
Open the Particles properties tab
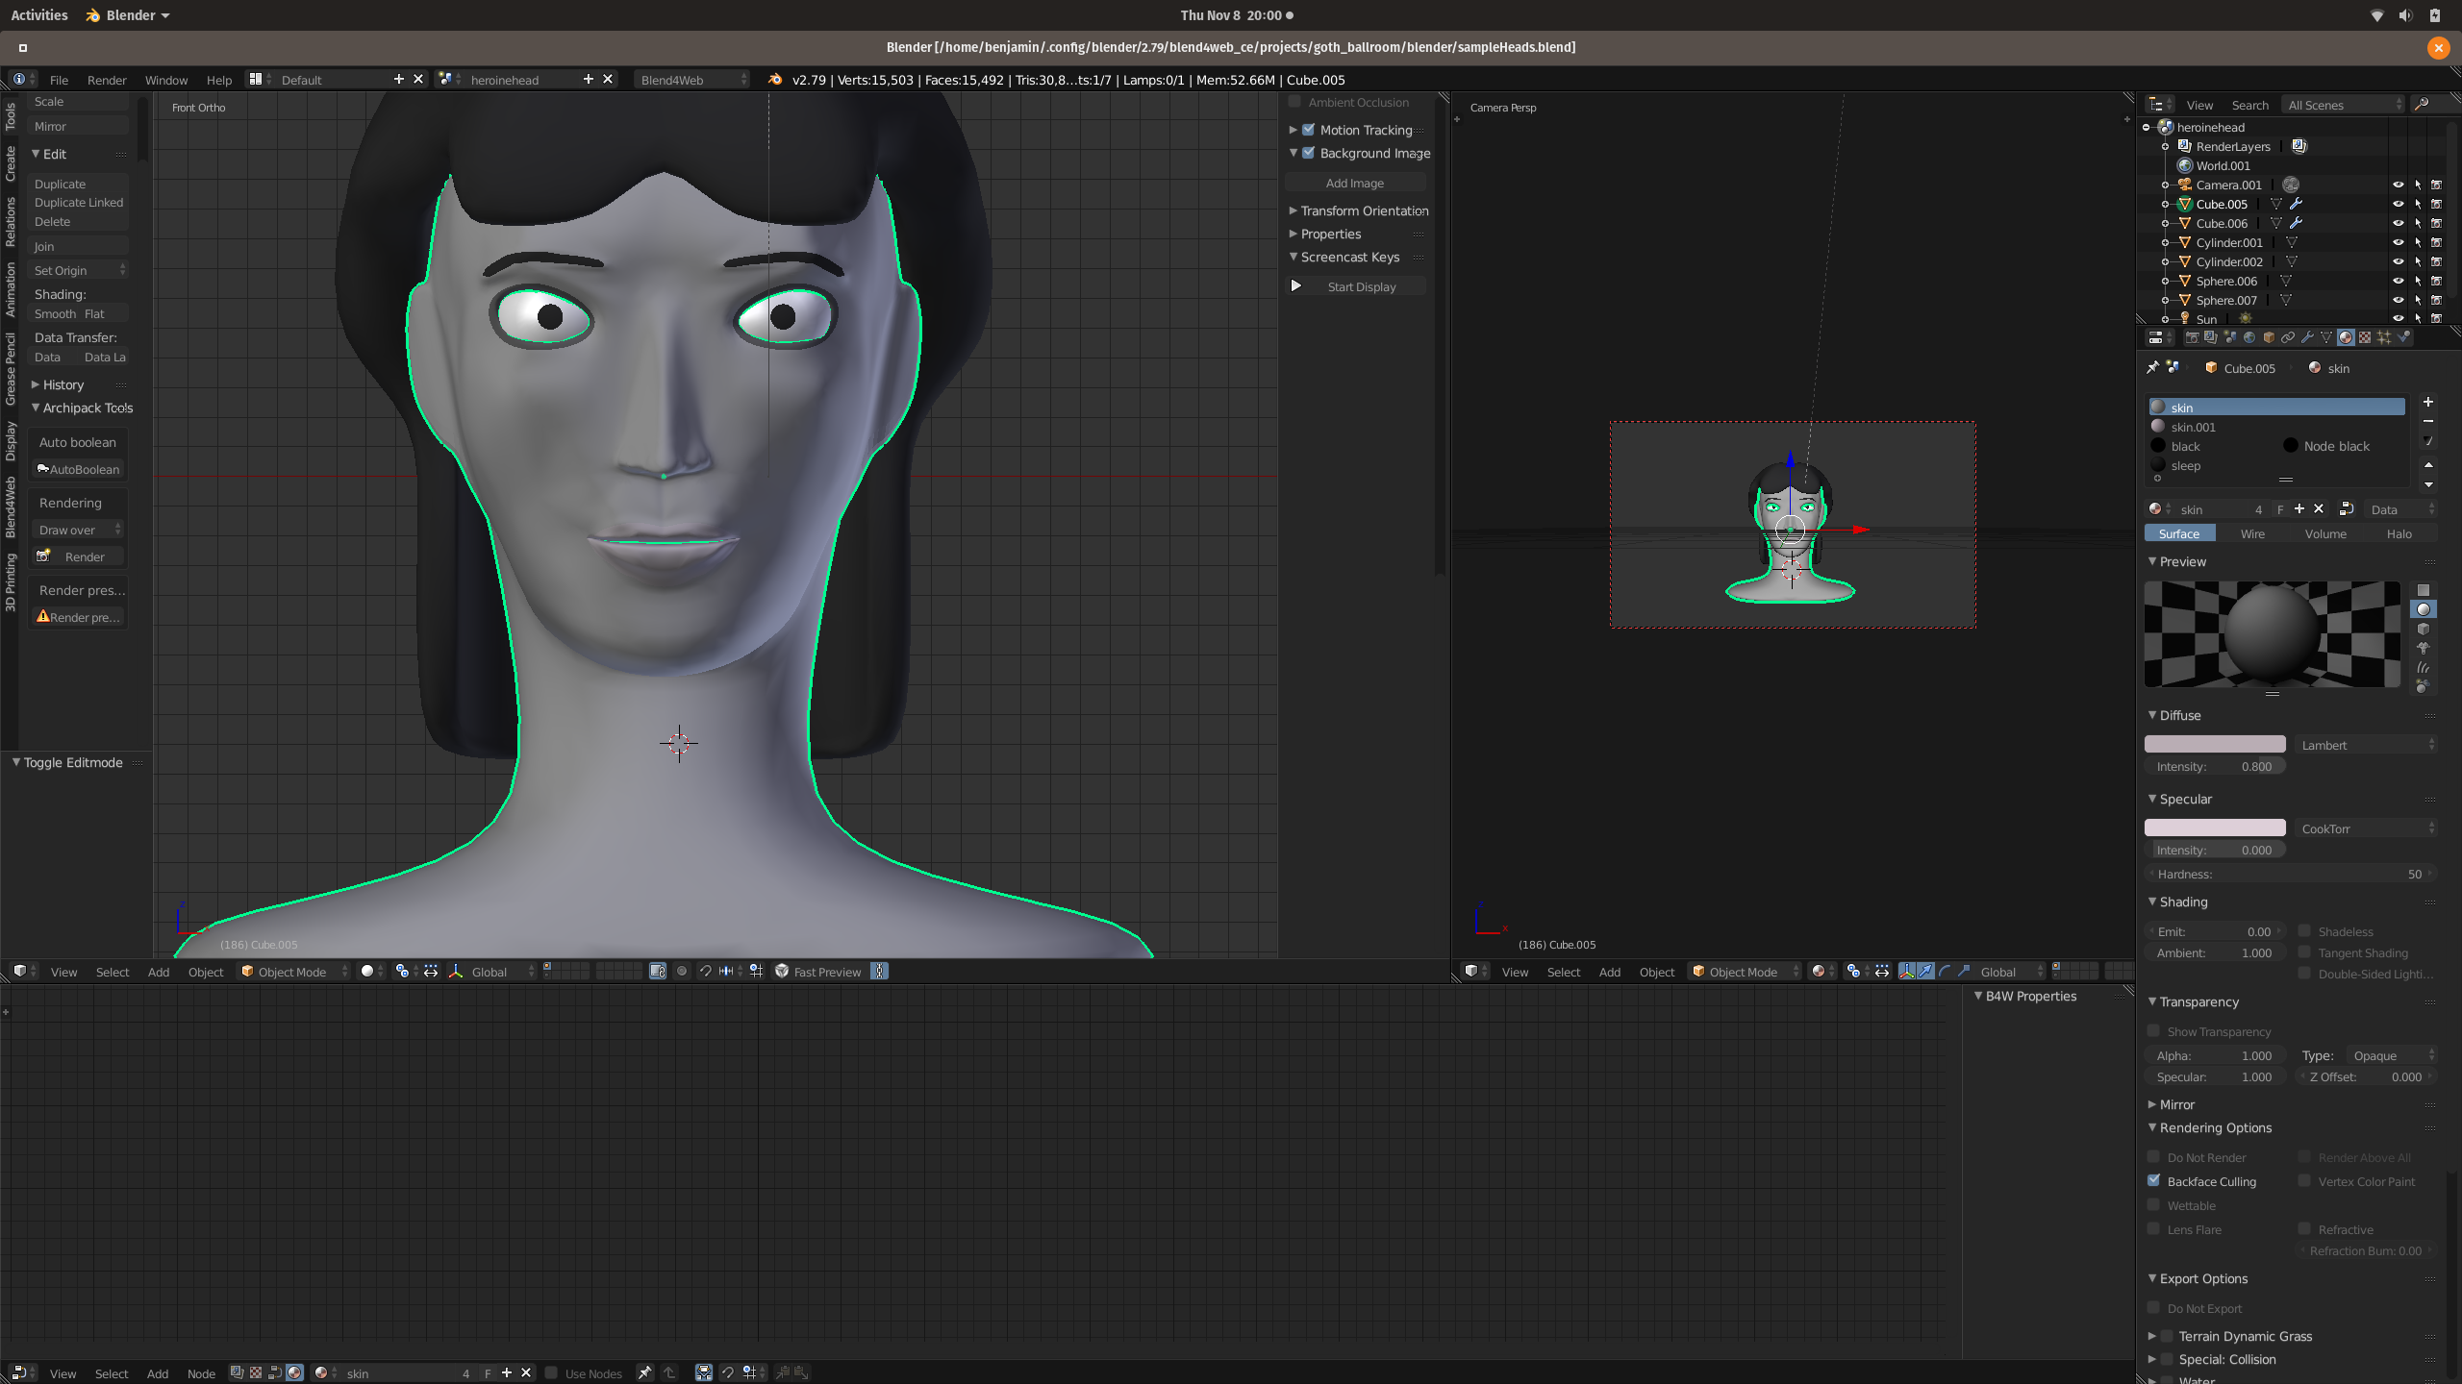pyautogui.click(x=2384, y=337)
